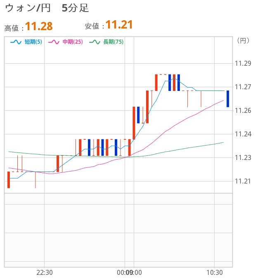Screen dimensions: 260x279
Task: Toggle the 短期(5) moving average label
Action: (x=33, y=42)
